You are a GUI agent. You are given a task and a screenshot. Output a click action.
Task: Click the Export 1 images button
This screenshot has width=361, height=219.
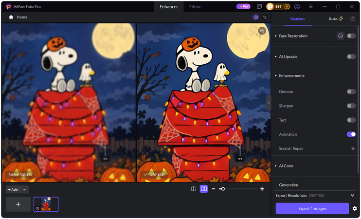pyautogui.click(x=312, y=209)
